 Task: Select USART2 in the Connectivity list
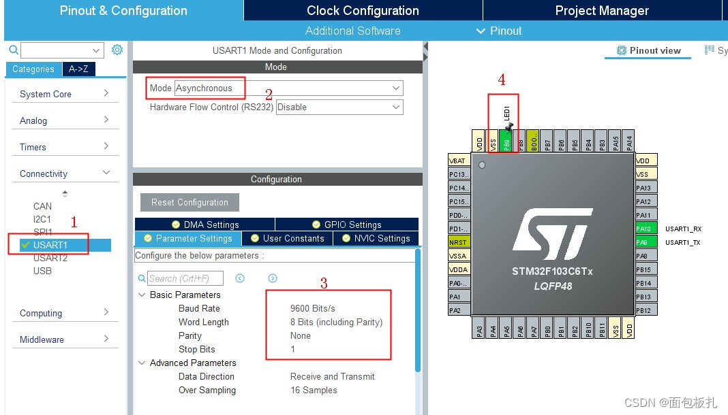pos(50,258)
